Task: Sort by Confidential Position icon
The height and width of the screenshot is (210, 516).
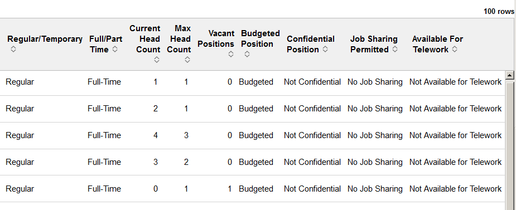Action: (325, 49)
